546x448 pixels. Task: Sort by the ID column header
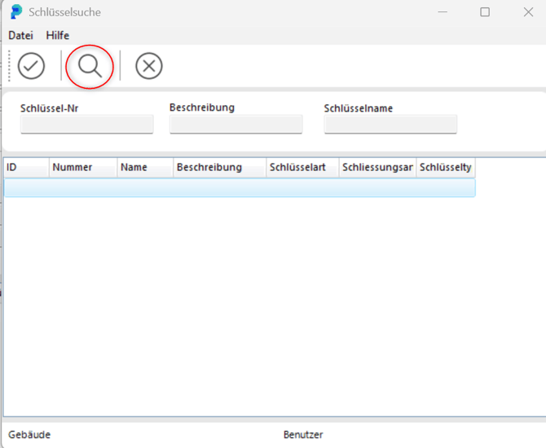coord(26,168)
